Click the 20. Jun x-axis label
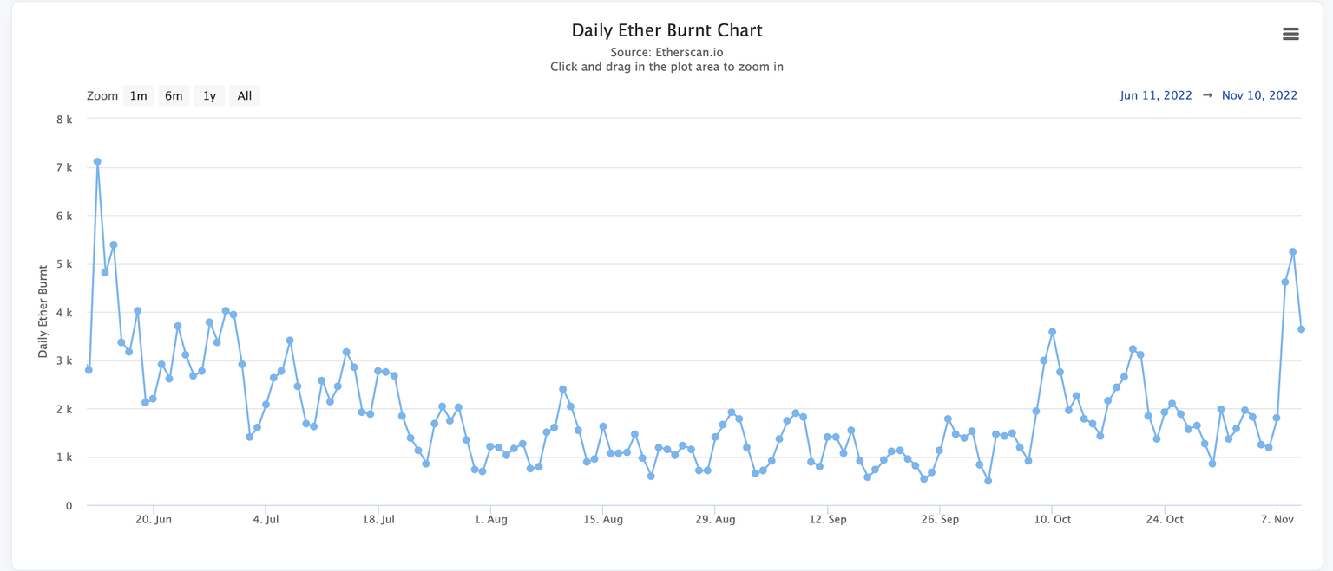The width and height of the screenshot is (1333, 571). click(x=153, y=520)
